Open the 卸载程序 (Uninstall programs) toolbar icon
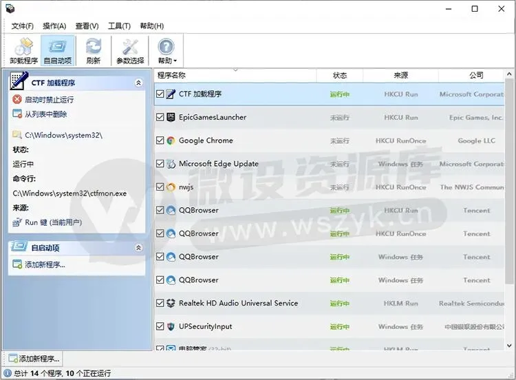This screenshot has width=516, height=380. 23,51
